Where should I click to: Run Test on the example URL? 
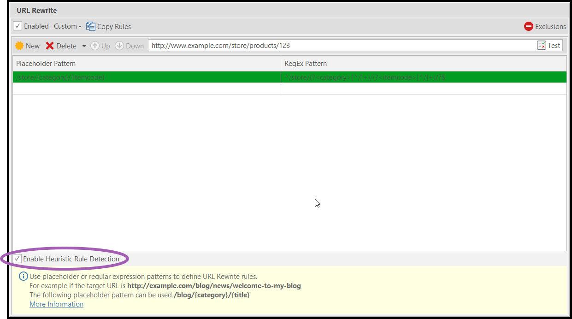click(548, 45)
